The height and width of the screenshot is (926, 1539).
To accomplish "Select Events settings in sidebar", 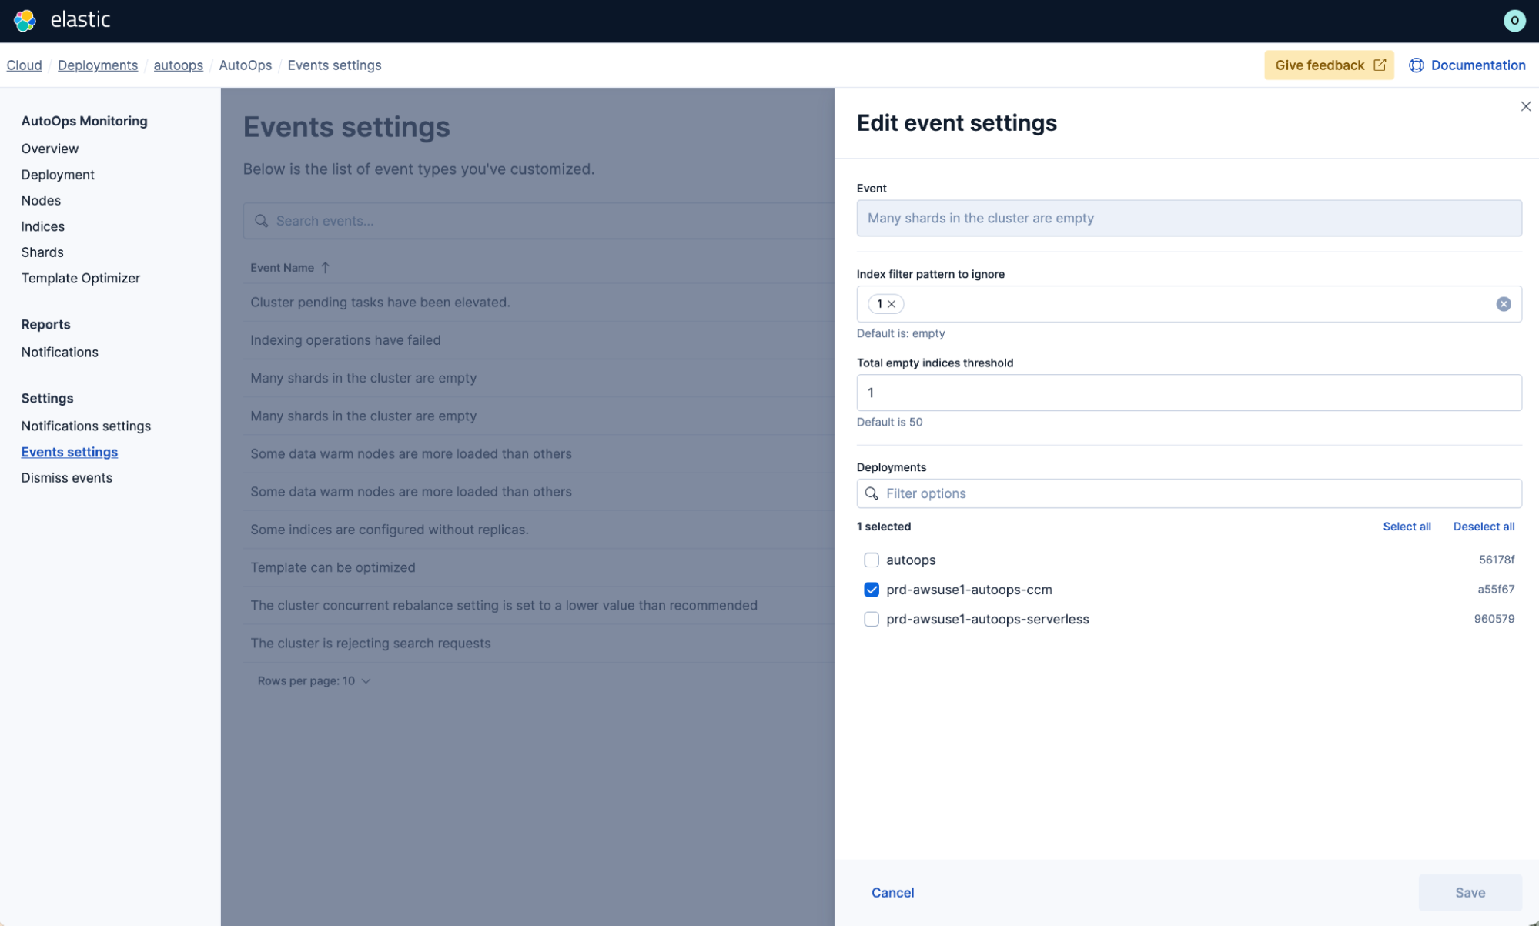I will pos(69,452).
